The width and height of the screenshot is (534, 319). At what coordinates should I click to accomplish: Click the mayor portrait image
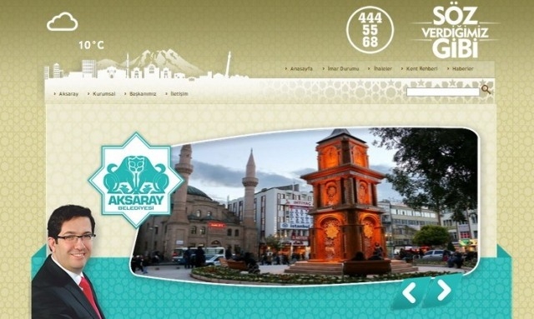click(67, 262)
